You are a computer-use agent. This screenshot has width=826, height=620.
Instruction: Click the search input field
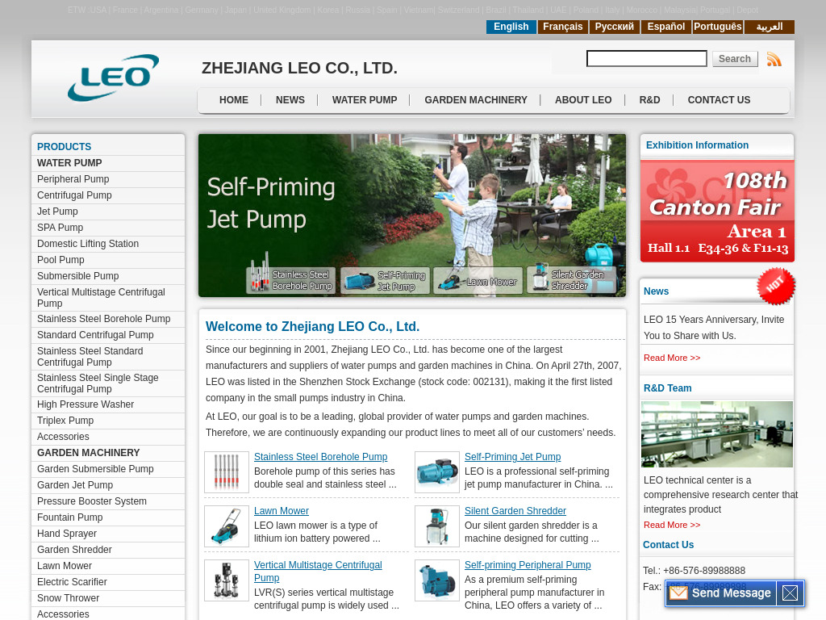click(x=646, y=58)
